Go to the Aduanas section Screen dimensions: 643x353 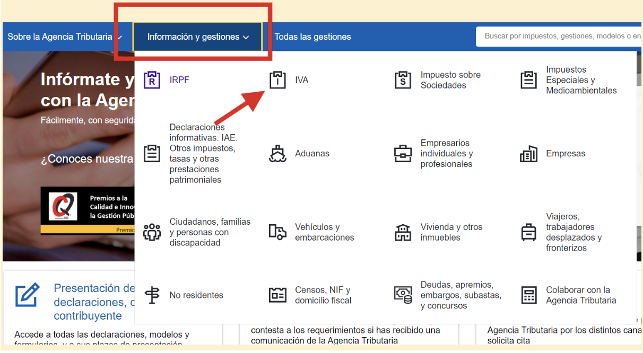[x=312, y=153]
